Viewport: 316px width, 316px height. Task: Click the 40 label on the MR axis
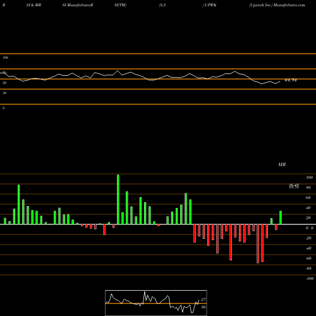point(308,208)
